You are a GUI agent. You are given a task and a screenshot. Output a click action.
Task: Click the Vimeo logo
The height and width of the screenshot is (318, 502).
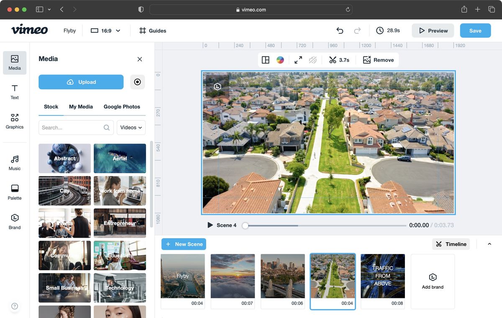coord(29,30)
